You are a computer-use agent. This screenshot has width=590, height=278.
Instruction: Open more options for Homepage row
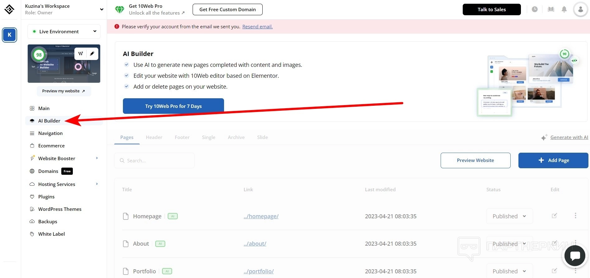coord(575,215)
